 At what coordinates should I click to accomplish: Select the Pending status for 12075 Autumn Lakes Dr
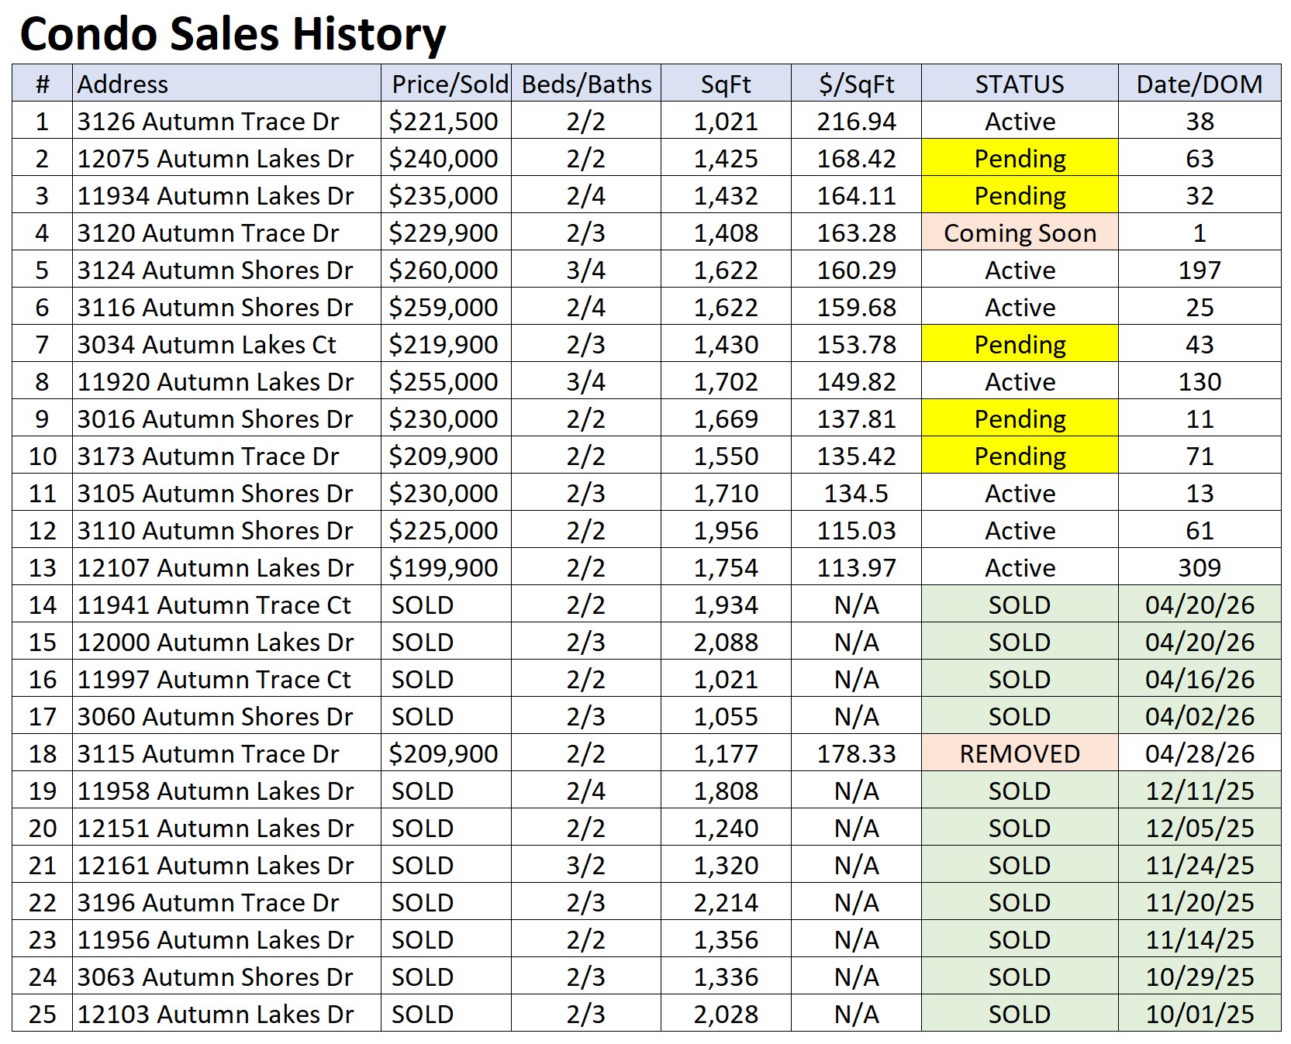pos(1018,159)
